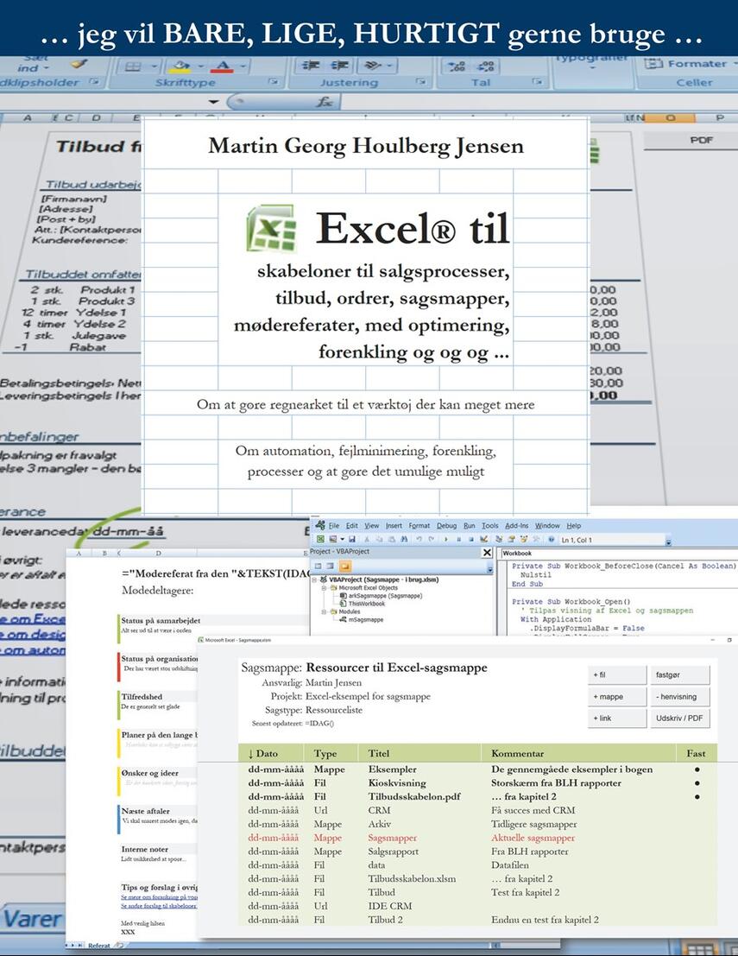Switch to the Referat sheet tab
This screenshot has width=738, height=956.
99,946
